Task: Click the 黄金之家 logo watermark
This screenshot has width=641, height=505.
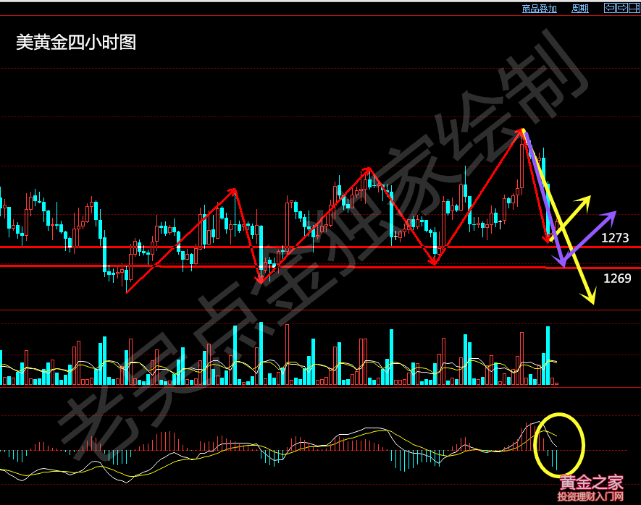Action: (591, 482)
